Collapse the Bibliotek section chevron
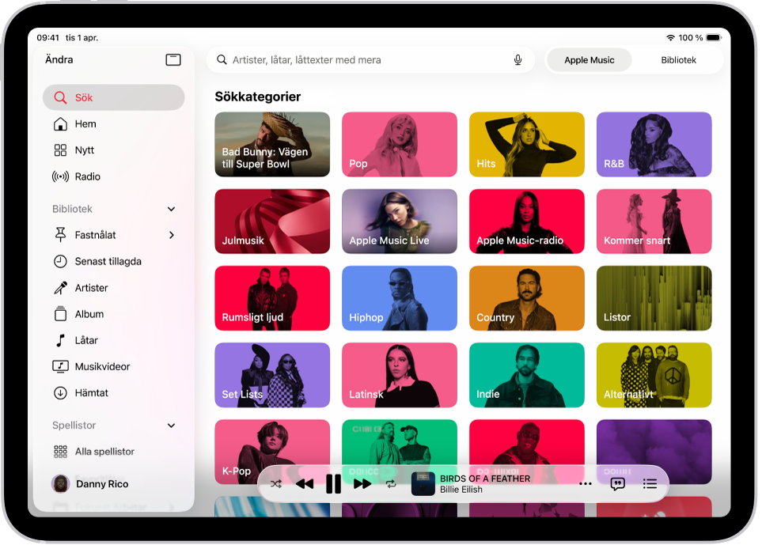762x545 pixels. click(171, 209)
